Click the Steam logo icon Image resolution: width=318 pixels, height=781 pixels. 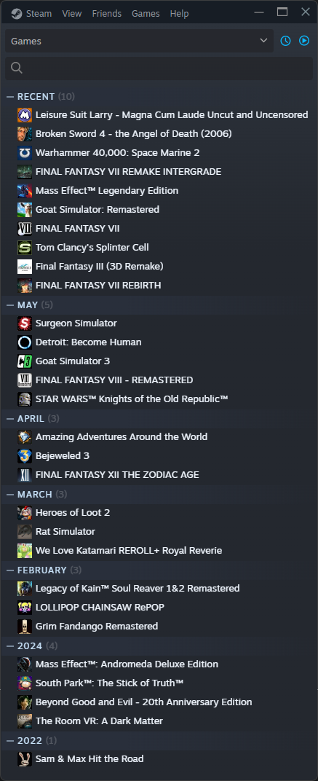click(17, 13)
